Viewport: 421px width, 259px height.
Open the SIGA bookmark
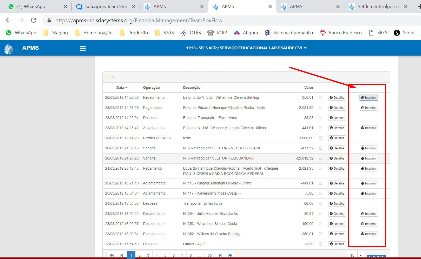(x=378, y=33)
